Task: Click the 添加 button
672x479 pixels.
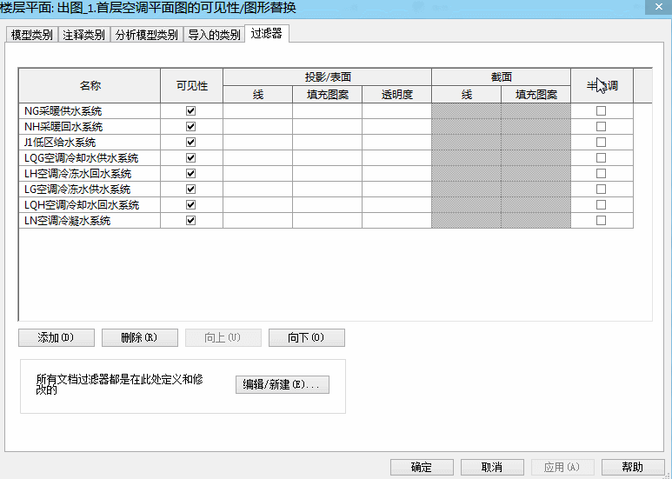Action: (57, 337)
